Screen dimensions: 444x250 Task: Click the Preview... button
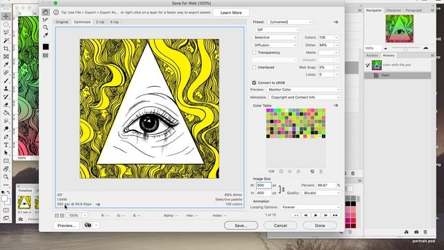click(x=67, y=225)
